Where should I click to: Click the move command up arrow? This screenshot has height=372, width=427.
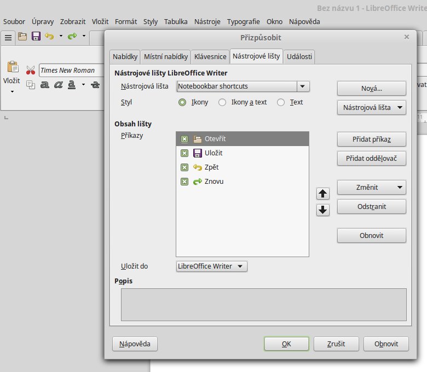pos(322,194)
